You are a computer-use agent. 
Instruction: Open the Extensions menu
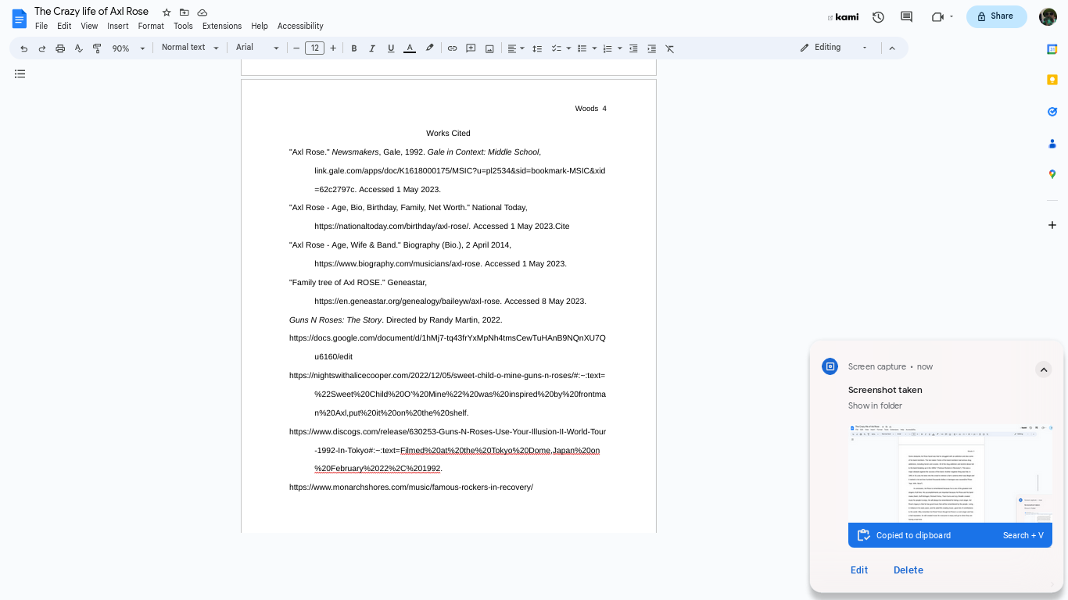222,26
